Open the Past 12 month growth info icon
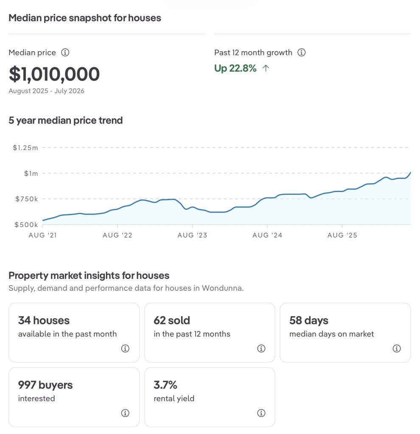Screen dimensions: 420x434 tap(302, 52)
